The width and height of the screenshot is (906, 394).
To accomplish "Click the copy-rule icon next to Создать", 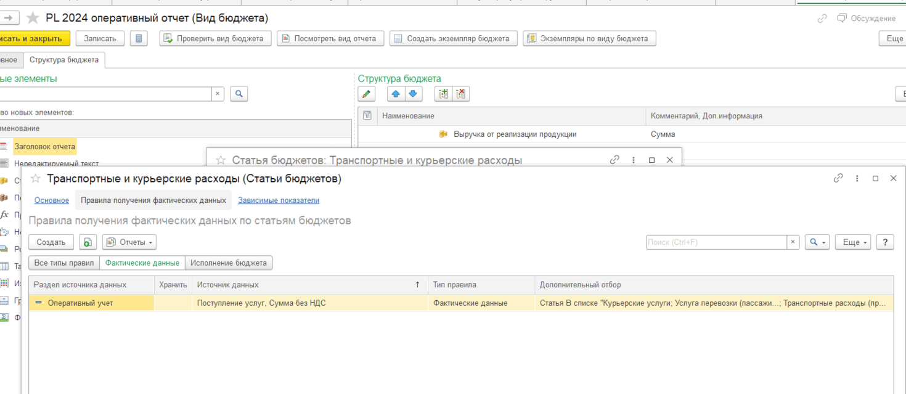I will (88, 242).
